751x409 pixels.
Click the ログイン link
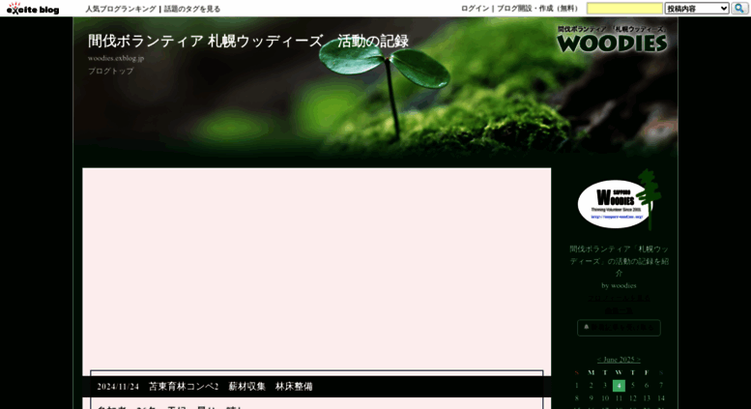click(476, 8)
